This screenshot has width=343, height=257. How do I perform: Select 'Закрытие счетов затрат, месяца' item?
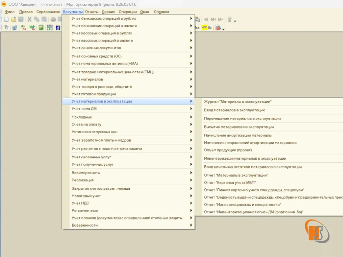[128, 188]
